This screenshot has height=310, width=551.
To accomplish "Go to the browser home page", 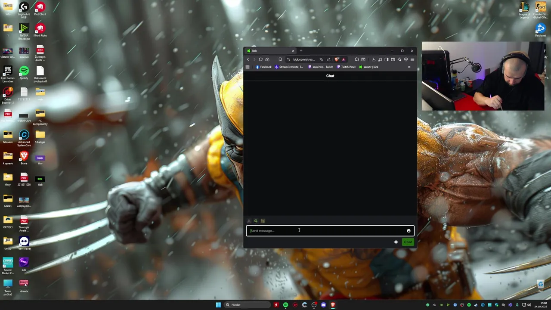I will [267, 59].
